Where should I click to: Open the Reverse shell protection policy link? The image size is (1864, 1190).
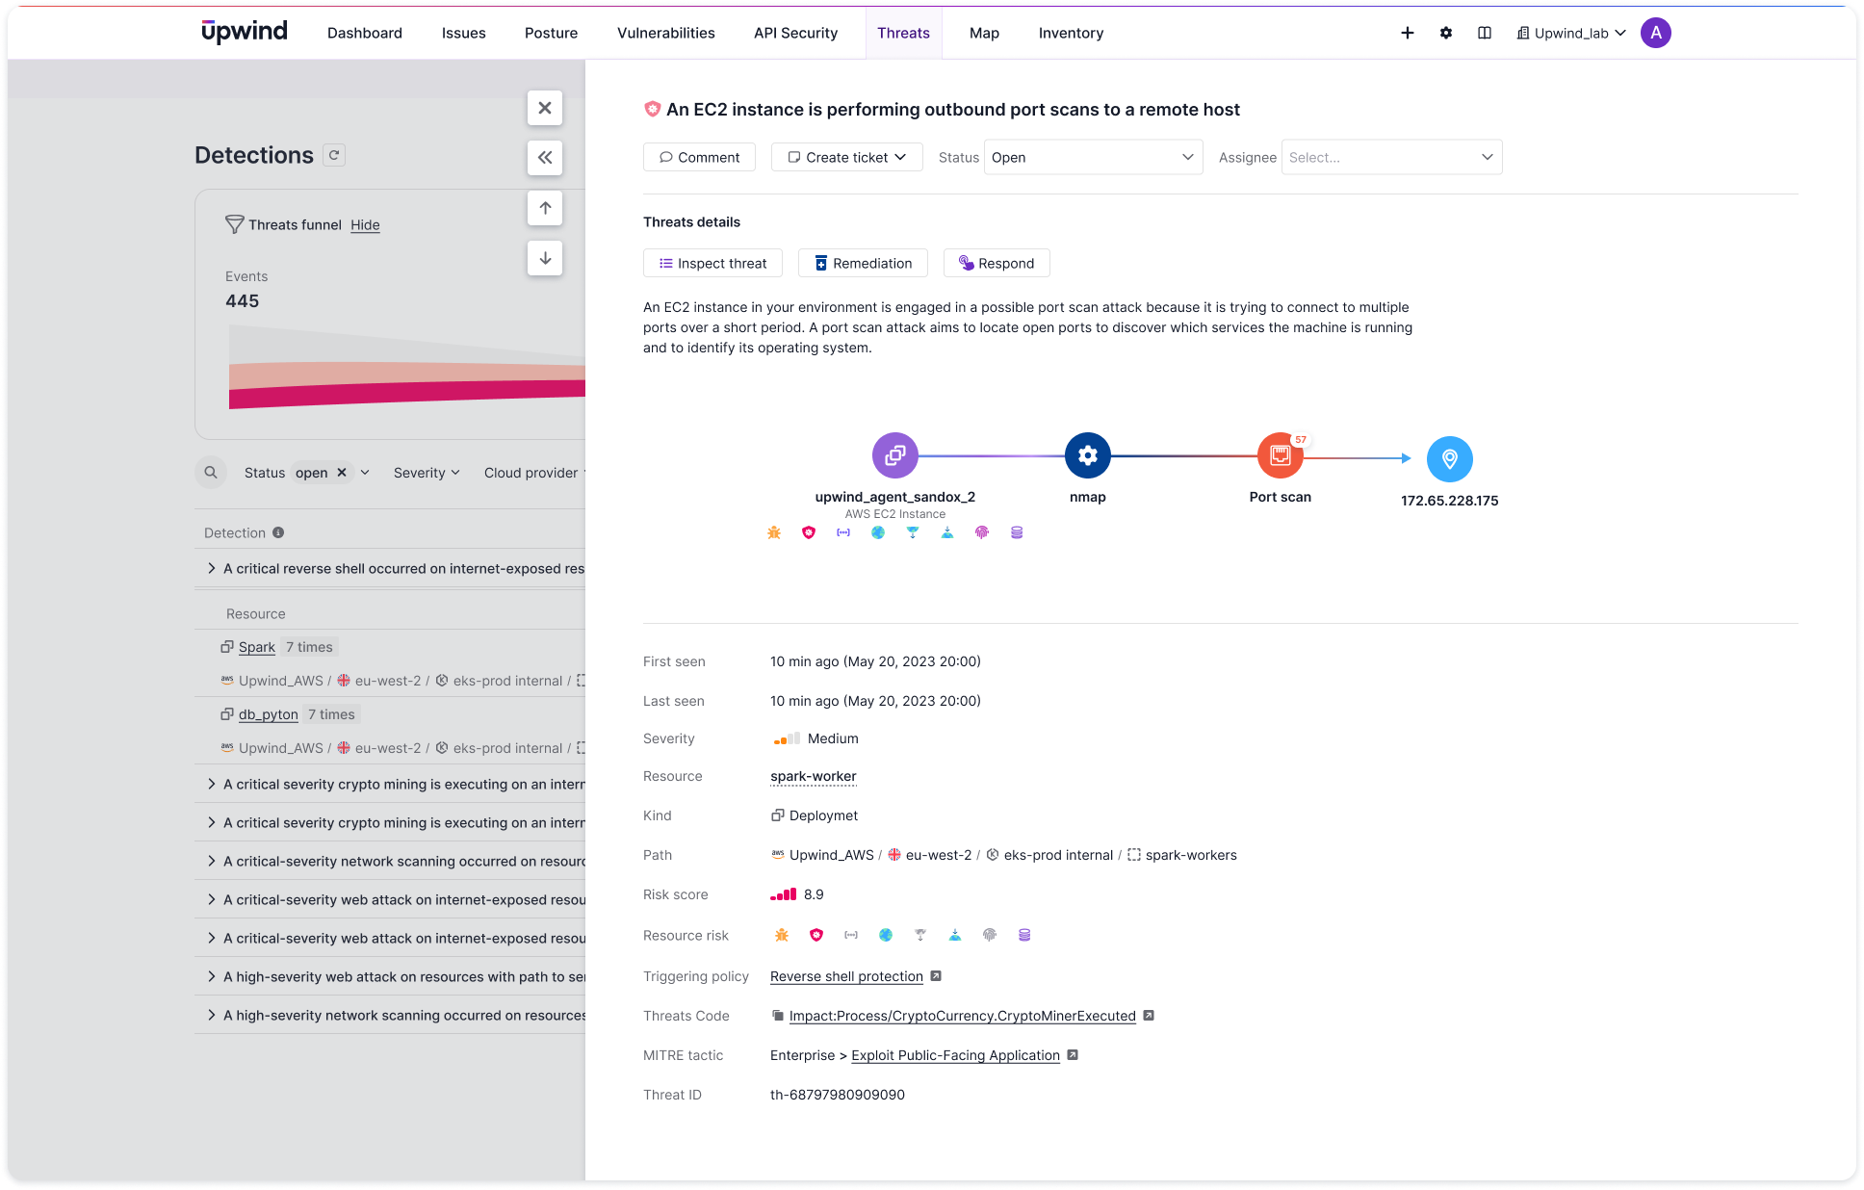846,976
